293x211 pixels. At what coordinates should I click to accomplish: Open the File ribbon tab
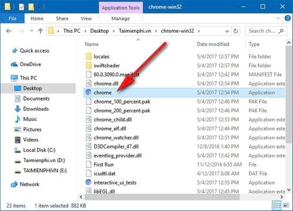click(x=12, y=19)
